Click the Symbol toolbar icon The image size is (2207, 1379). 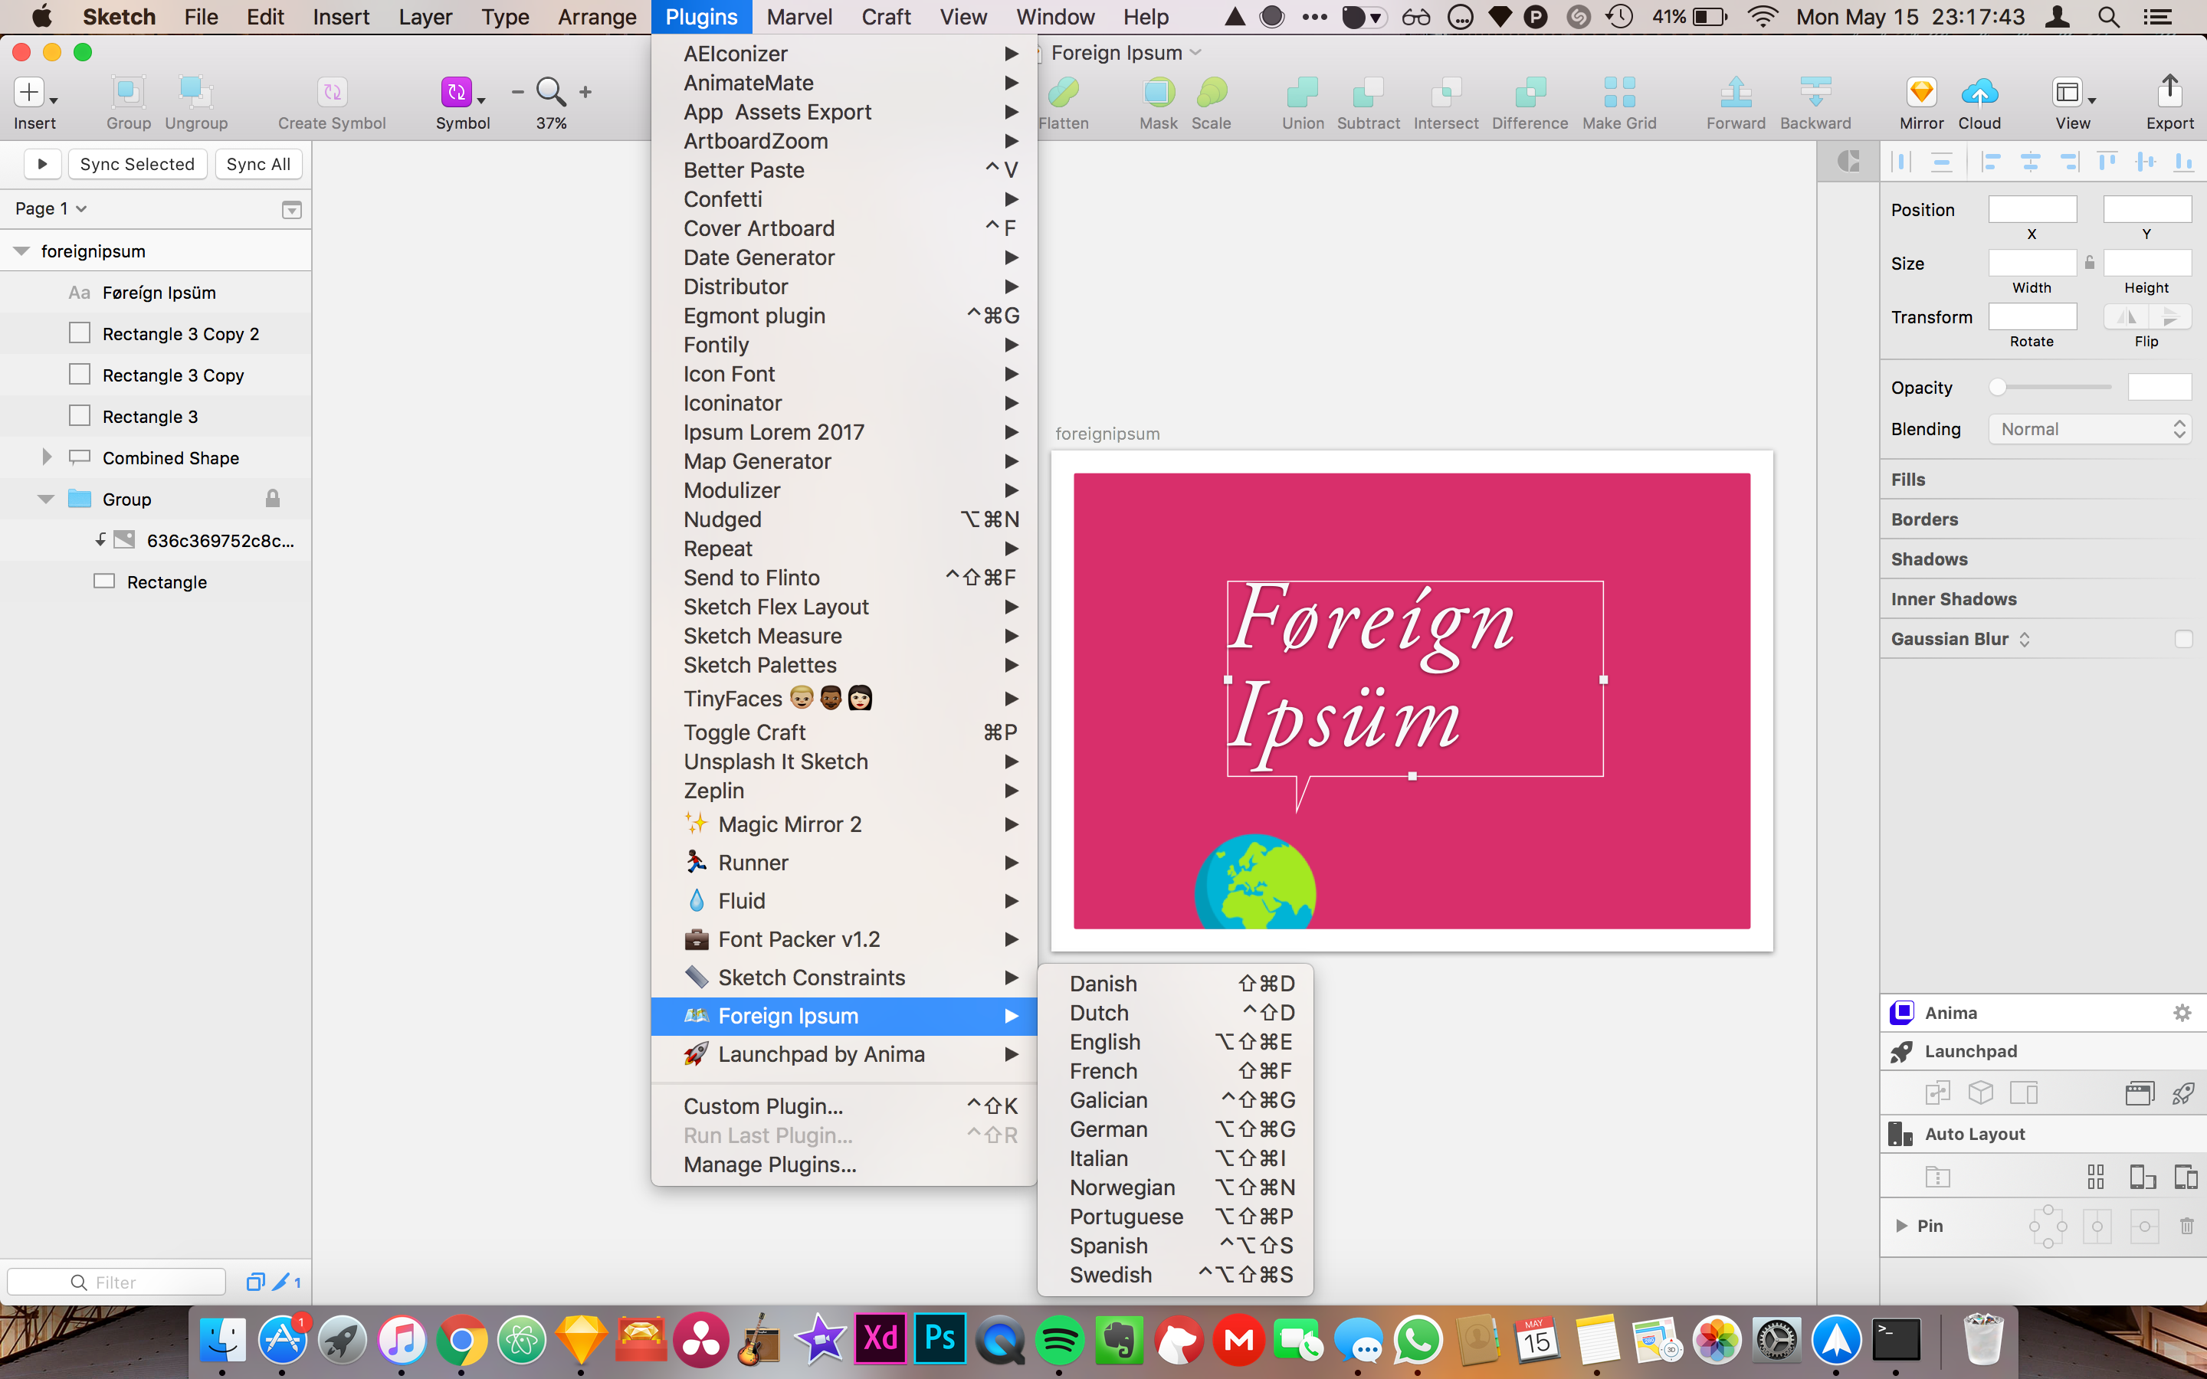(457, 92)
